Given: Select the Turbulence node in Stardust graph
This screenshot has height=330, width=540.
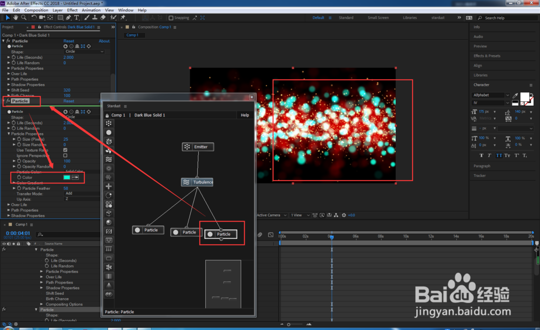Looking at the screenshot, I should tap(197, 182).
